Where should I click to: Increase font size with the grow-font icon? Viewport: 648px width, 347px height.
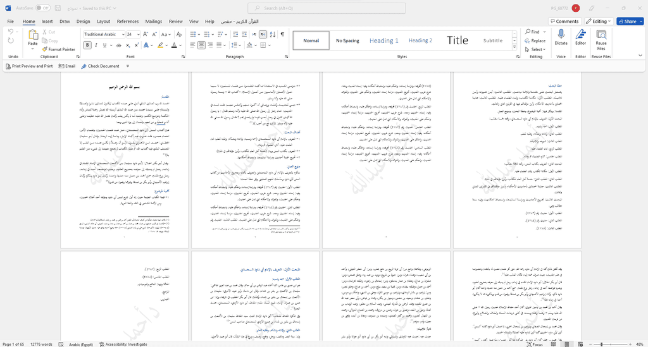pos(146,34)
